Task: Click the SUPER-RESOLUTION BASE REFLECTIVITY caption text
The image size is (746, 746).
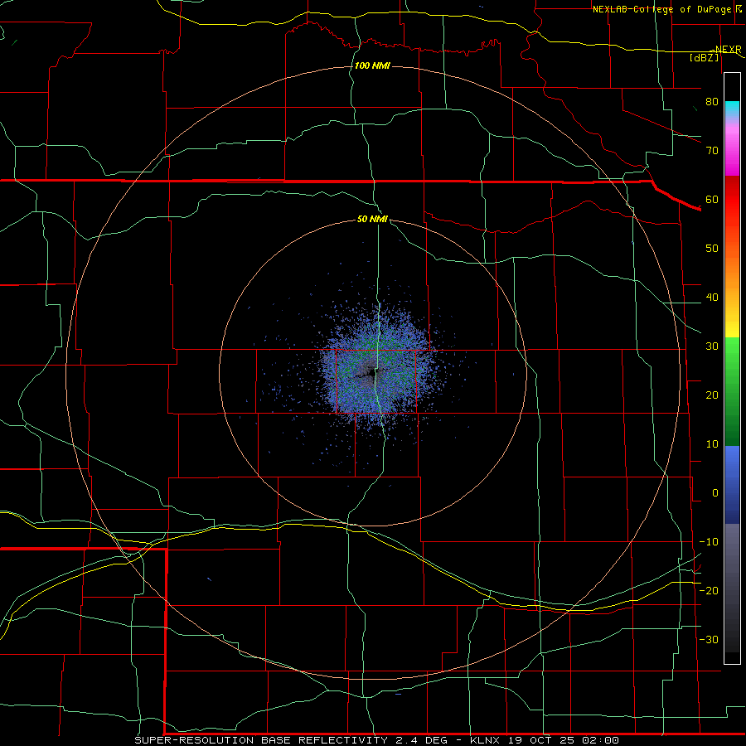Action: click(261, 740)
